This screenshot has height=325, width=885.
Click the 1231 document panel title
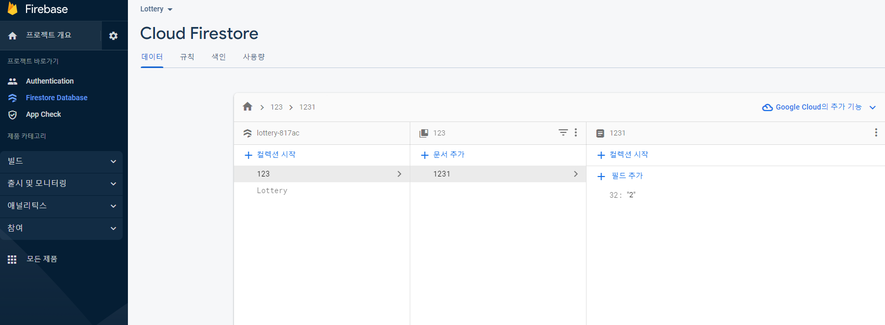pyautogui.click(x=618, y=133)
